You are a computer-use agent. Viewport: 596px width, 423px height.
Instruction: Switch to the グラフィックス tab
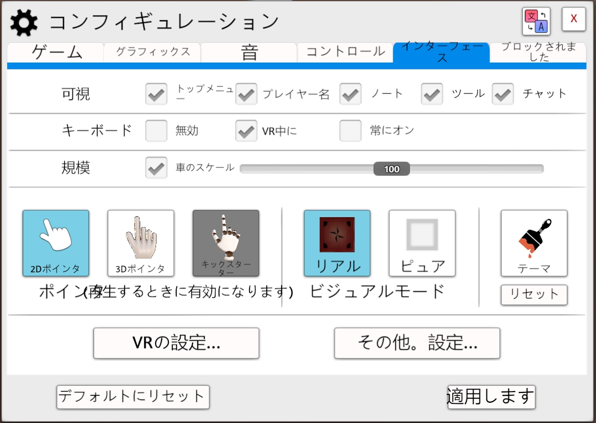[x=153, y=52]
